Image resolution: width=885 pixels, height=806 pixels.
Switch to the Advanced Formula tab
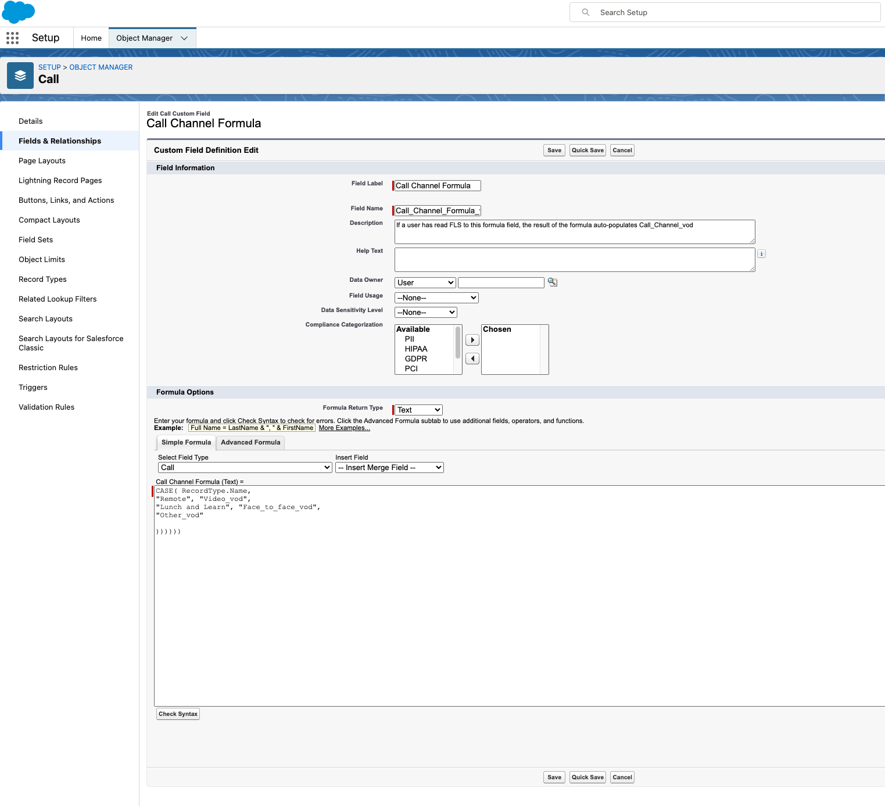click(x=250, y=442)
